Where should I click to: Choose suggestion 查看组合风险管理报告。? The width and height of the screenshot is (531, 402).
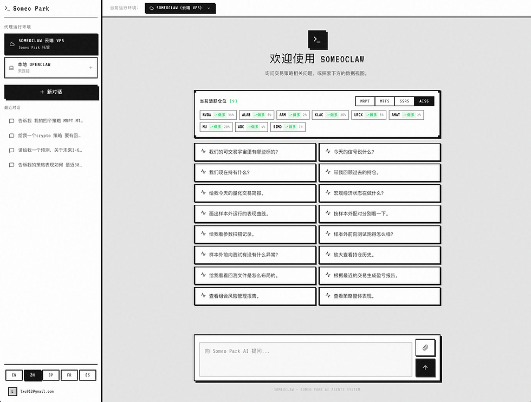(255, 296)
